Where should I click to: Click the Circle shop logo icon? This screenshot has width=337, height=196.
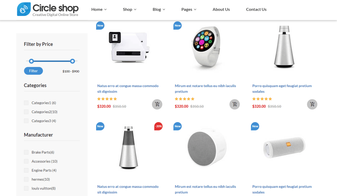point(24,9)
